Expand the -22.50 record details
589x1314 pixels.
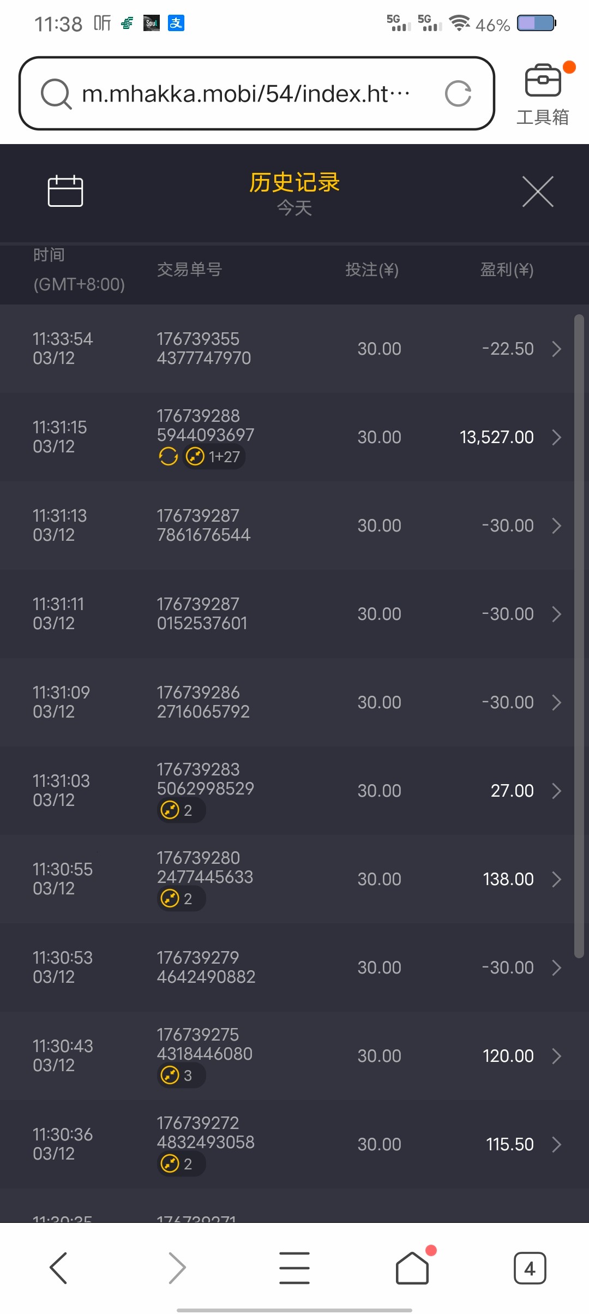tap(556, 349)
